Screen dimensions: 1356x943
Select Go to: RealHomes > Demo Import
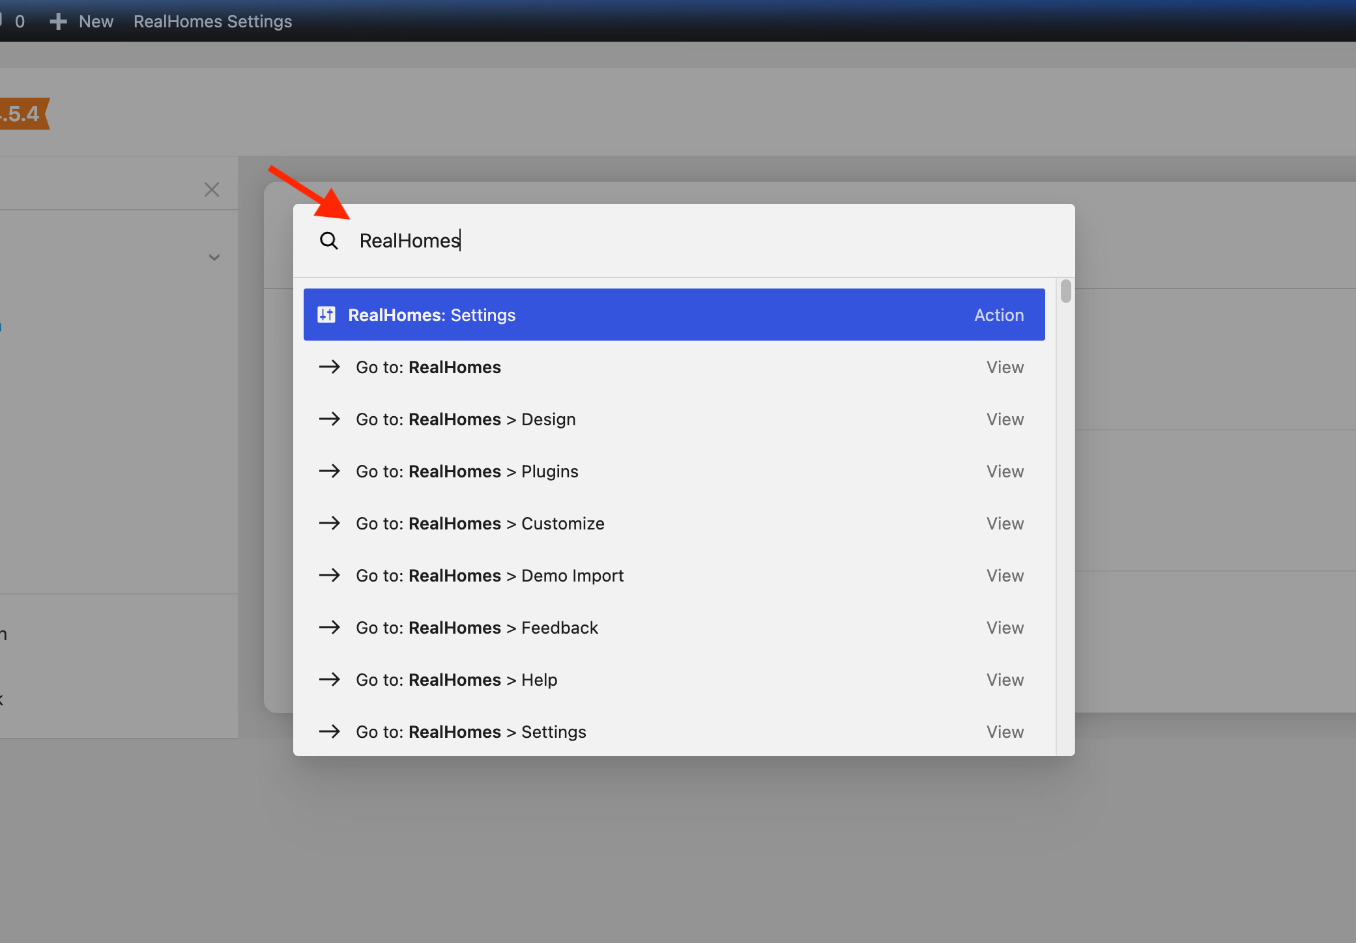pyautogui.click(x=674, y=576)
